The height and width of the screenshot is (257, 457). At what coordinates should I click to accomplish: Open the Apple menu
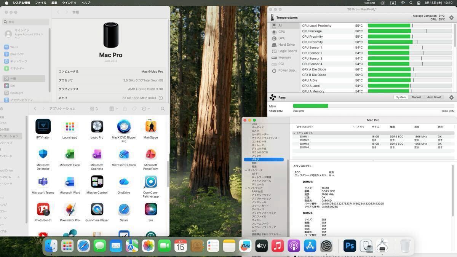(x=6, y=3)
